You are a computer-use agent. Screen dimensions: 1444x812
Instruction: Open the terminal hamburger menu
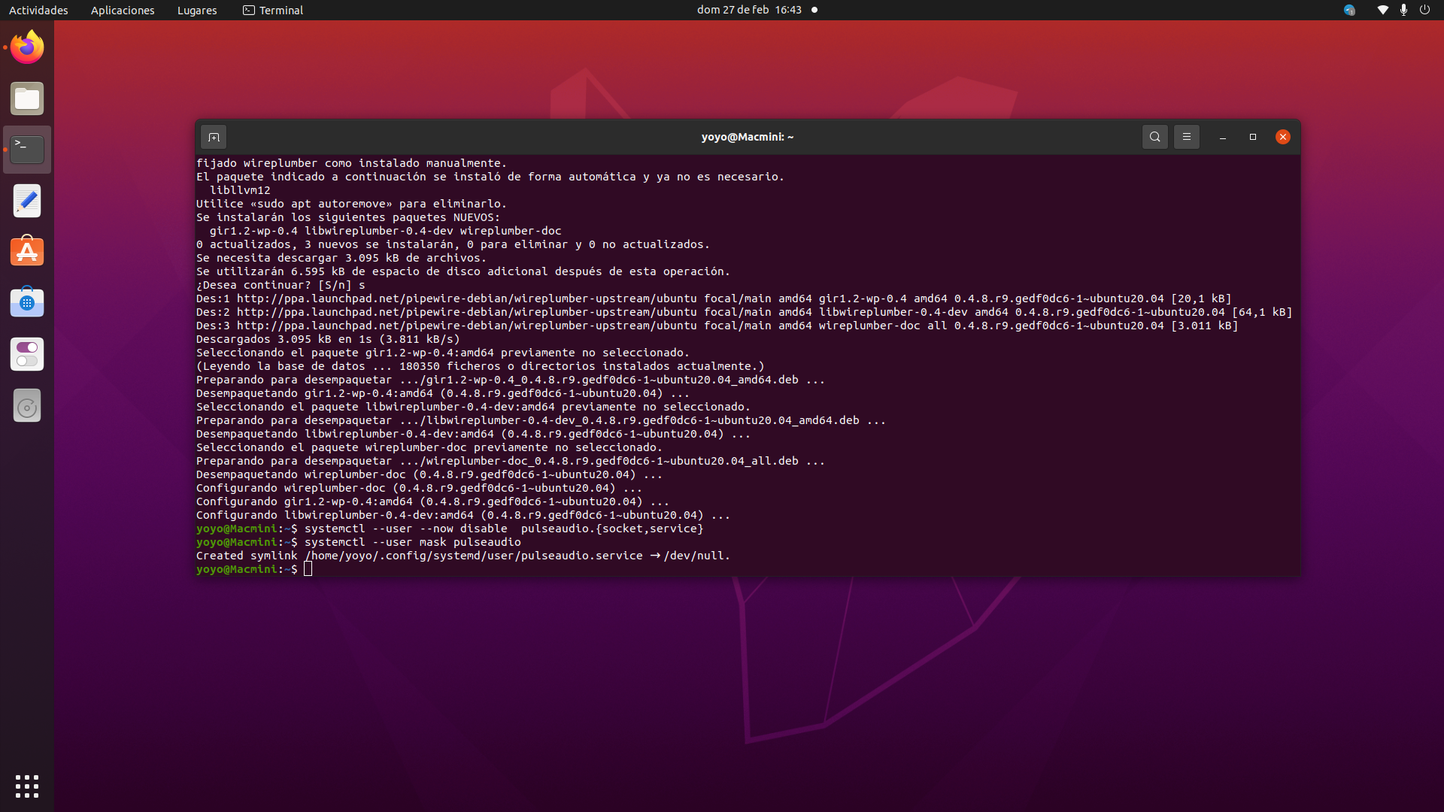coord(1186,137)
